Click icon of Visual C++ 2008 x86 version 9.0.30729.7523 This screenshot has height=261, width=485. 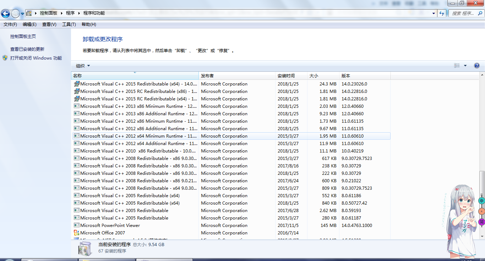[x=77, y=159]
